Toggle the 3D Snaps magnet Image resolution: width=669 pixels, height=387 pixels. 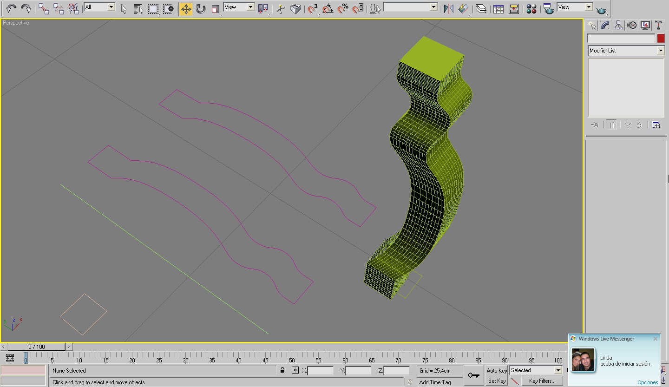pos(313,8)
